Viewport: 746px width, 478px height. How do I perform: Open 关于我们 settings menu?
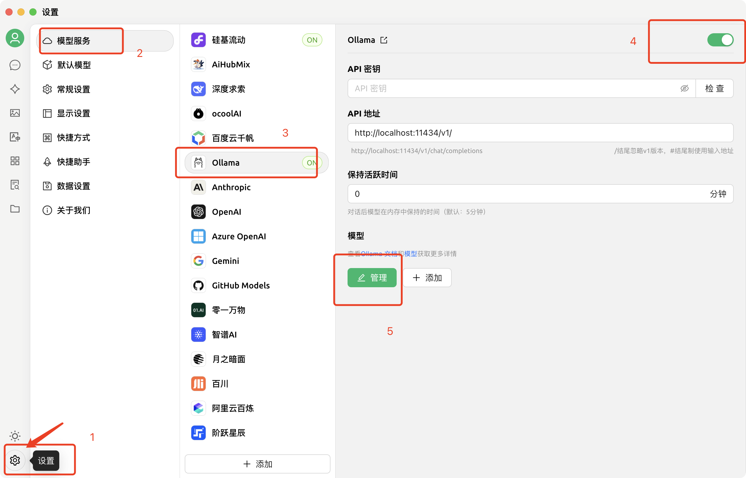(105, 210)
